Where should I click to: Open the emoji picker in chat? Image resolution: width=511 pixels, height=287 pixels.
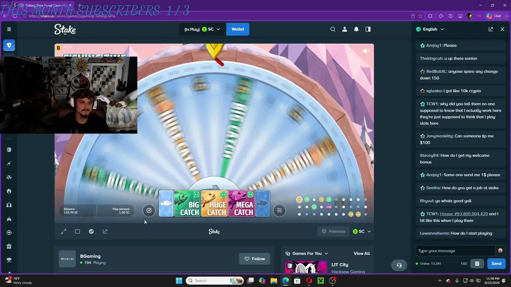click(500, 250)
